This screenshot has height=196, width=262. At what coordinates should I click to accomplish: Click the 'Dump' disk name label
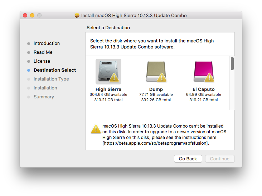156,89
